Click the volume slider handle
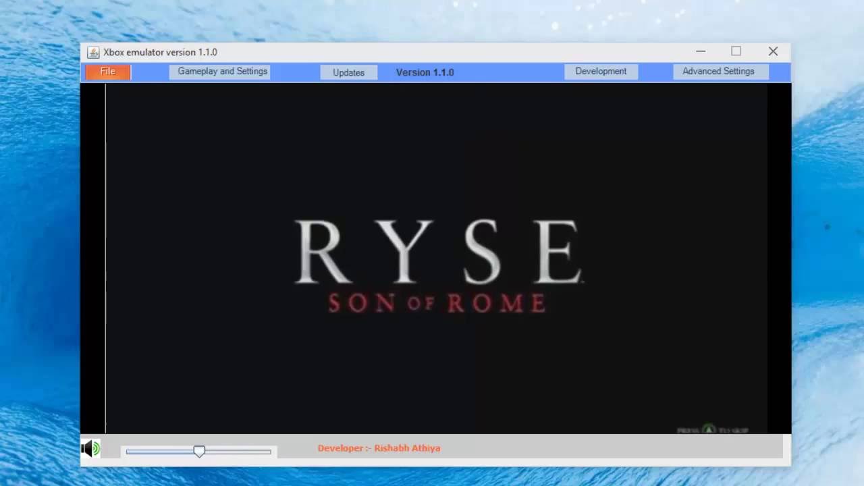 pos(199,451)
